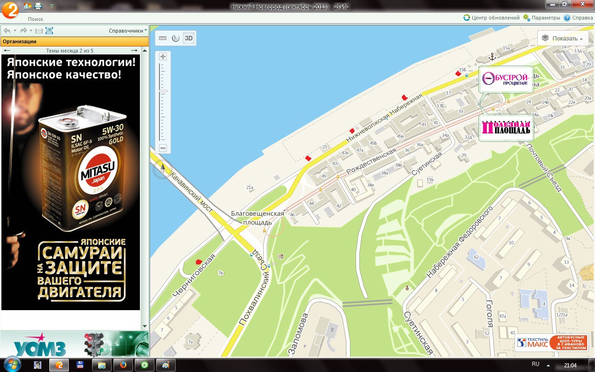Open the forward history dropdown arrow
The image size is (595, 372).
(31, 31)
